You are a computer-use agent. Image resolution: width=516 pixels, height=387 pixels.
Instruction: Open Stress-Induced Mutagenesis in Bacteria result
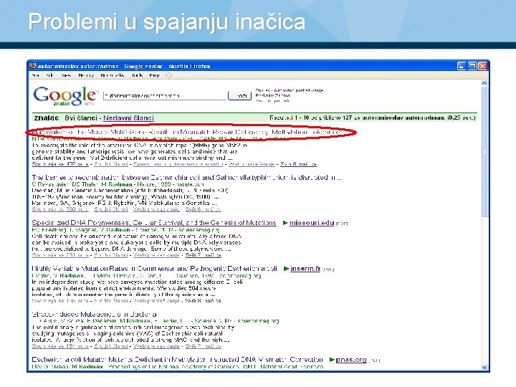coord(94,314)
